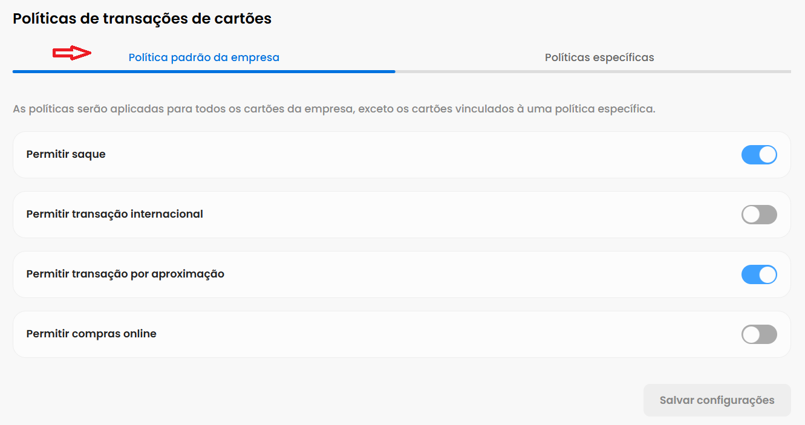Turn on Permitir compras online switch
Screen dimensions: 805x425
(759, 334)
